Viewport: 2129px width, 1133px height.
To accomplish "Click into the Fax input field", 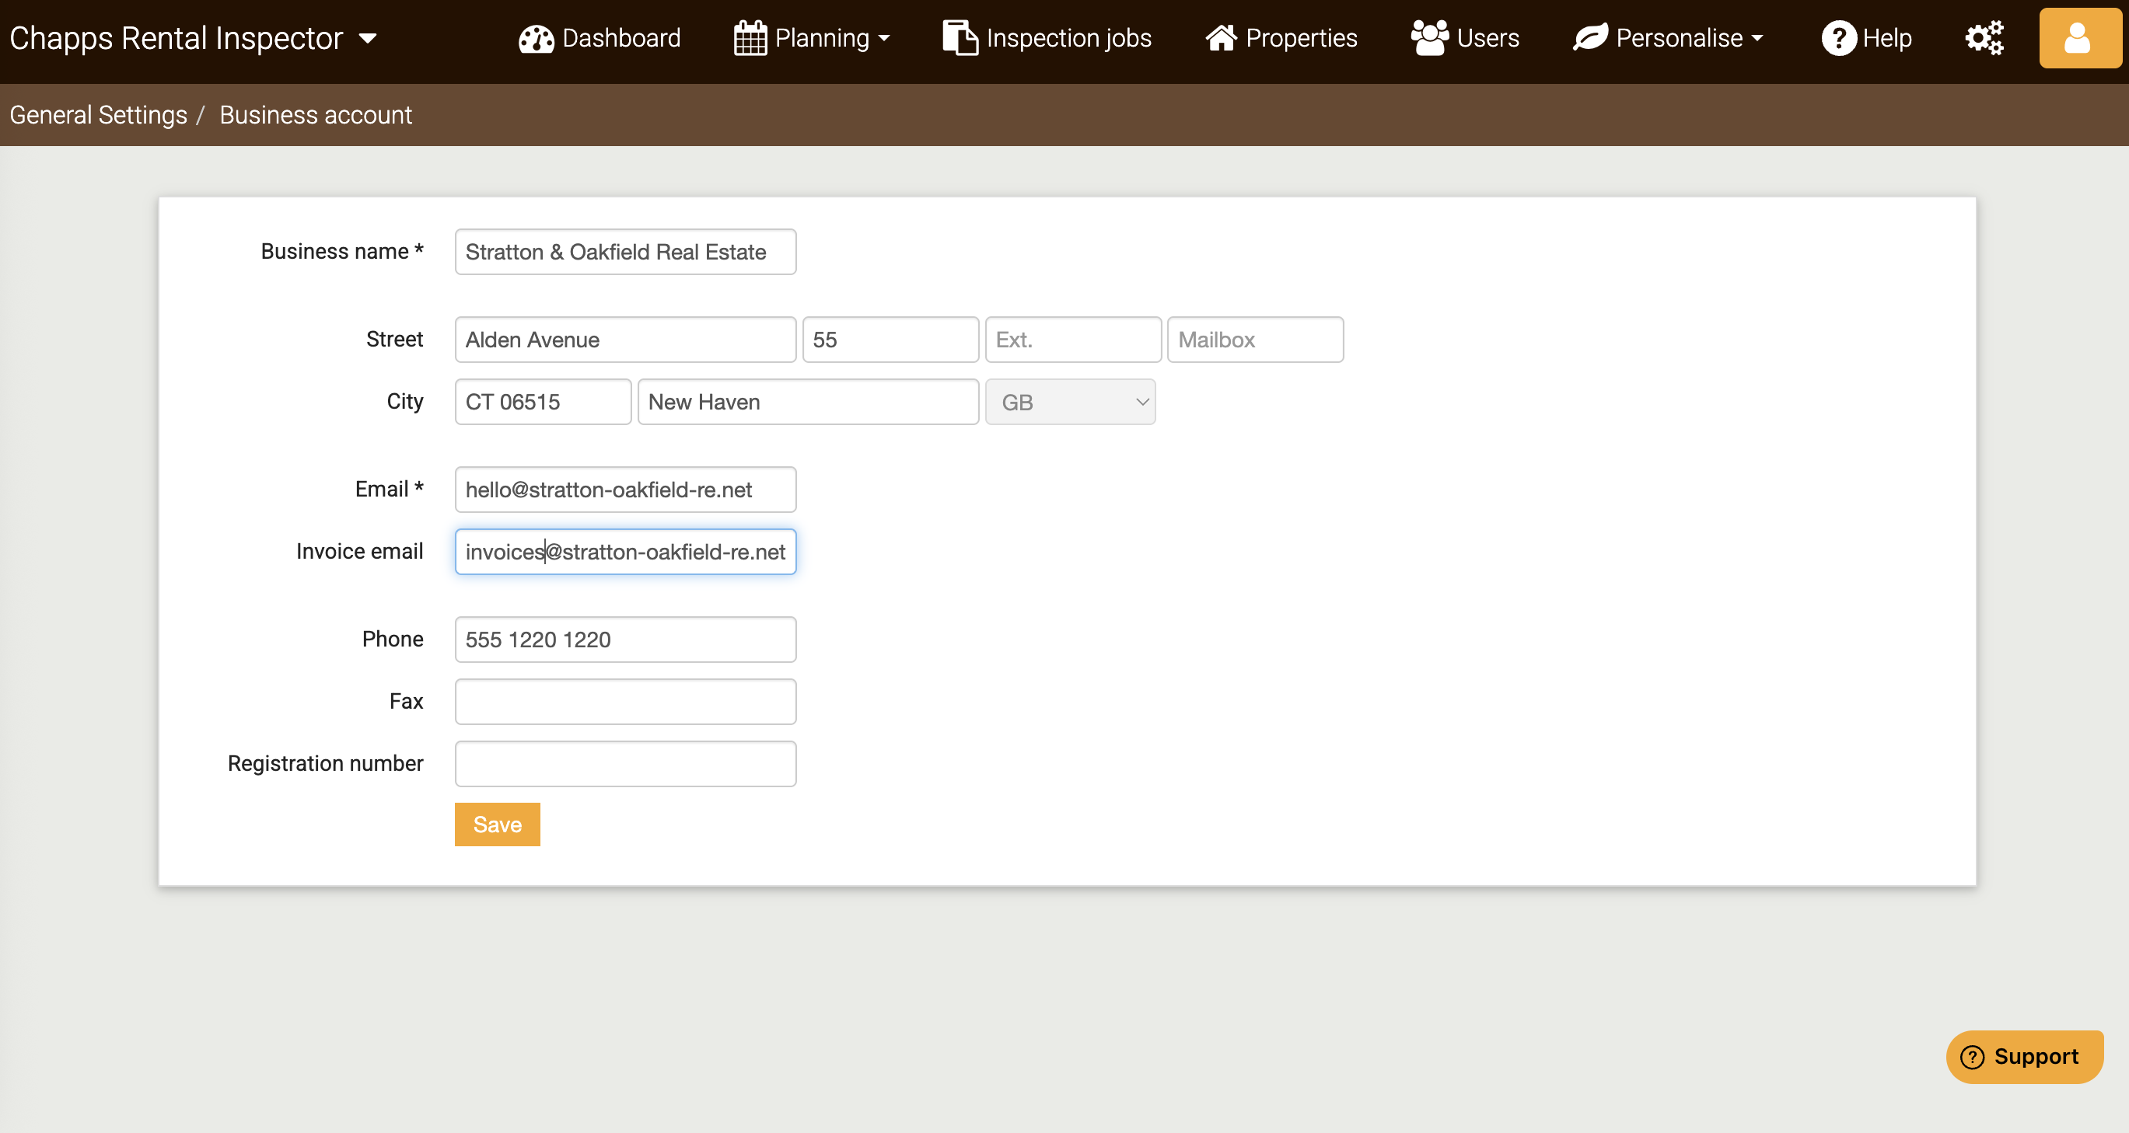I will click(625, 701).
